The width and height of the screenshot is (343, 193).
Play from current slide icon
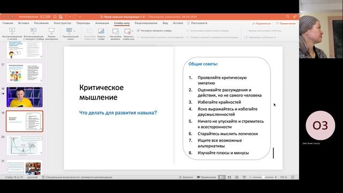click(33, 31)
